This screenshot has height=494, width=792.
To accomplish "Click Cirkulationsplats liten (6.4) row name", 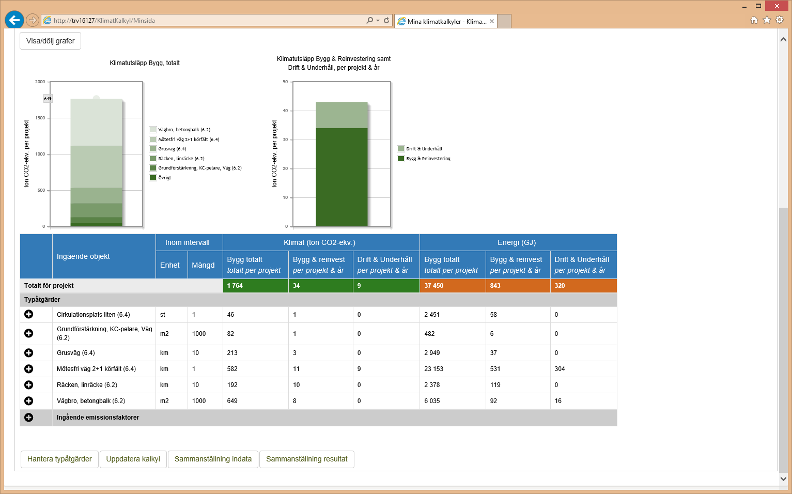I will (94, 314).
